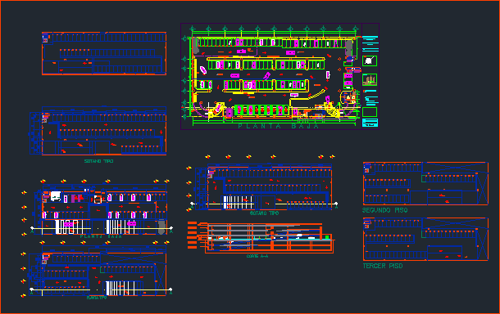The width and height of the screenshot is (500, 314).
Task: Click the cyan stamp box ending the title block
Action: 370,123
